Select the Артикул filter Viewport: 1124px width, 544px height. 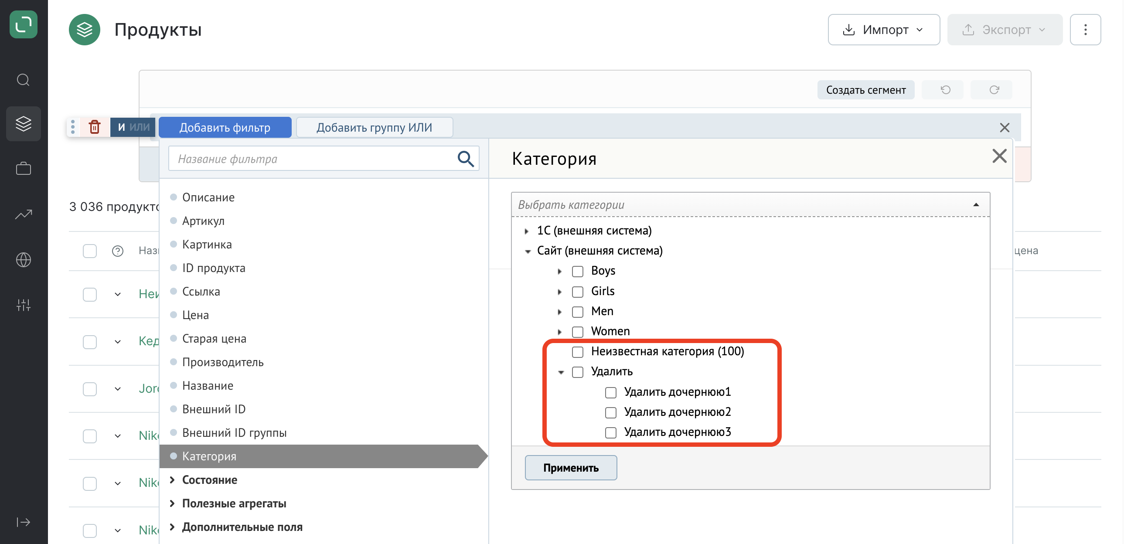click(203, 221)
